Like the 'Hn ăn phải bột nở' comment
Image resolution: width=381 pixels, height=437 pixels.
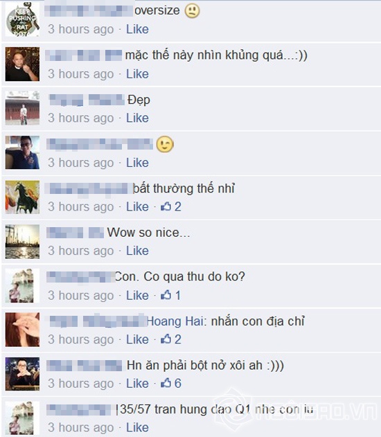(x=137, y=383)
